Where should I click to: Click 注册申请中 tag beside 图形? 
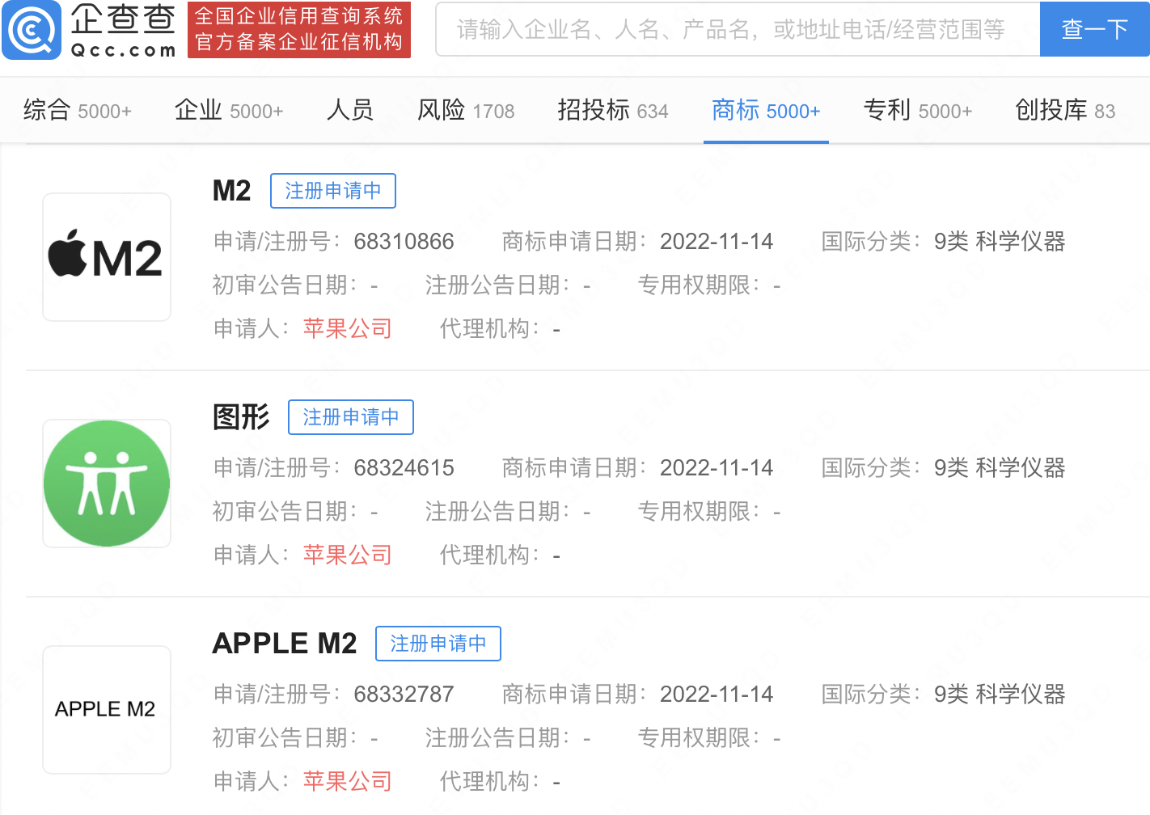pyautogui.click(x=351, y=417)
